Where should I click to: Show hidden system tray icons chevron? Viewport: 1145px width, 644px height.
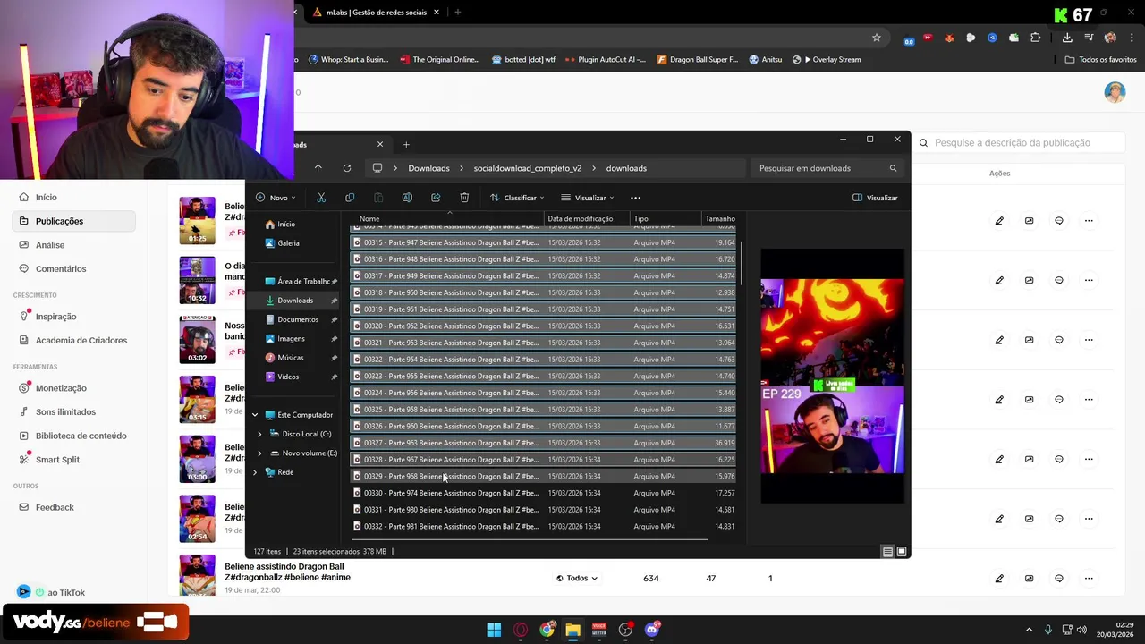pyautogui.click(x=1029, y=630)
